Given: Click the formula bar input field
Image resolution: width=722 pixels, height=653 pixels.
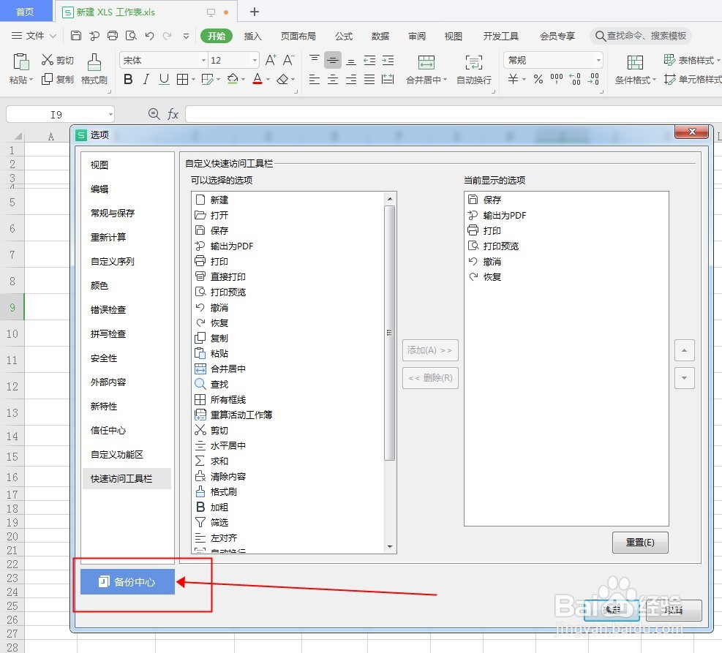Looking at the screenshot, I should pos(454,114).
